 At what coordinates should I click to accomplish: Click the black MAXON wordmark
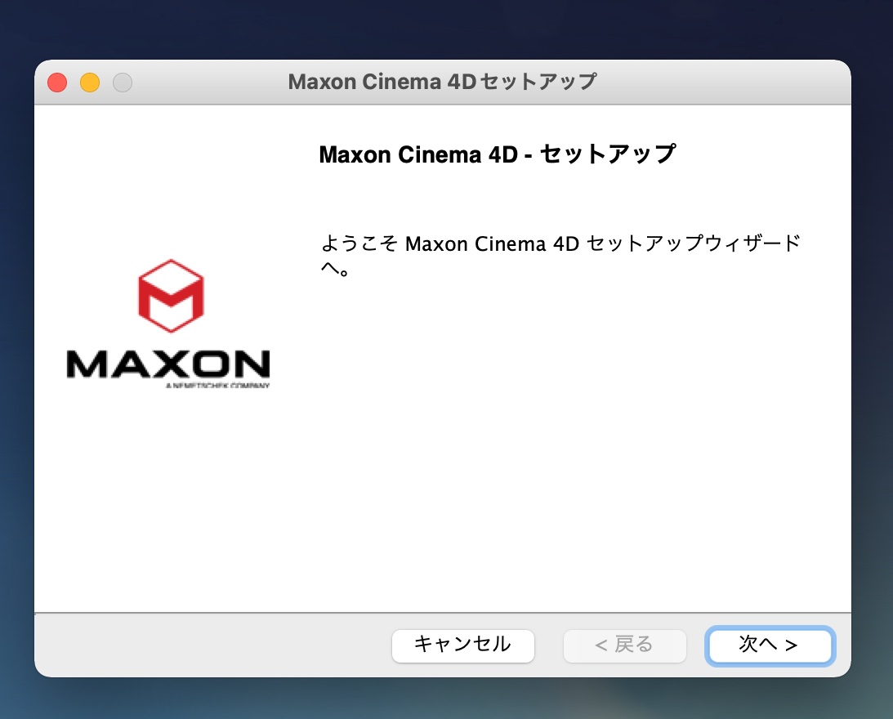point(168,364)
